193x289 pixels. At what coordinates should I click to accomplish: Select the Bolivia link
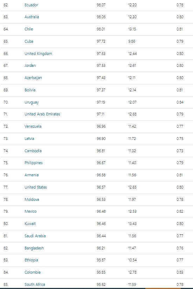pos(30,90)
